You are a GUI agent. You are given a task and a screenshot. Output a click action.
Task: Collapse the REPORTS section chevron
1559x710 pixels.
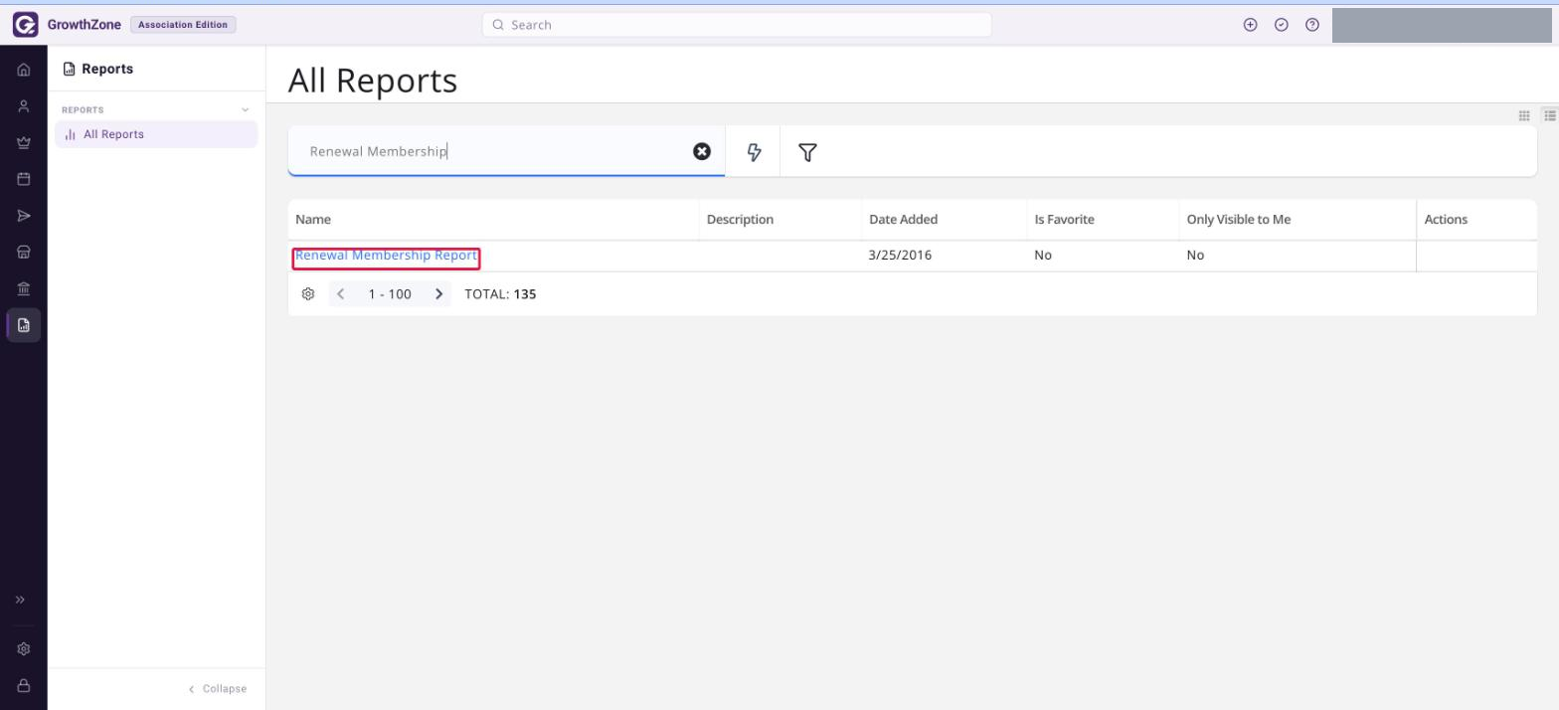point(246,109)
